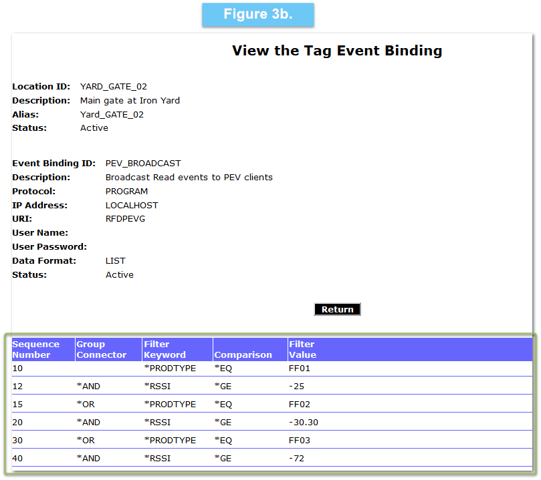Click Event Binding ID value PEV_BROADCAST

pos(143,163)
